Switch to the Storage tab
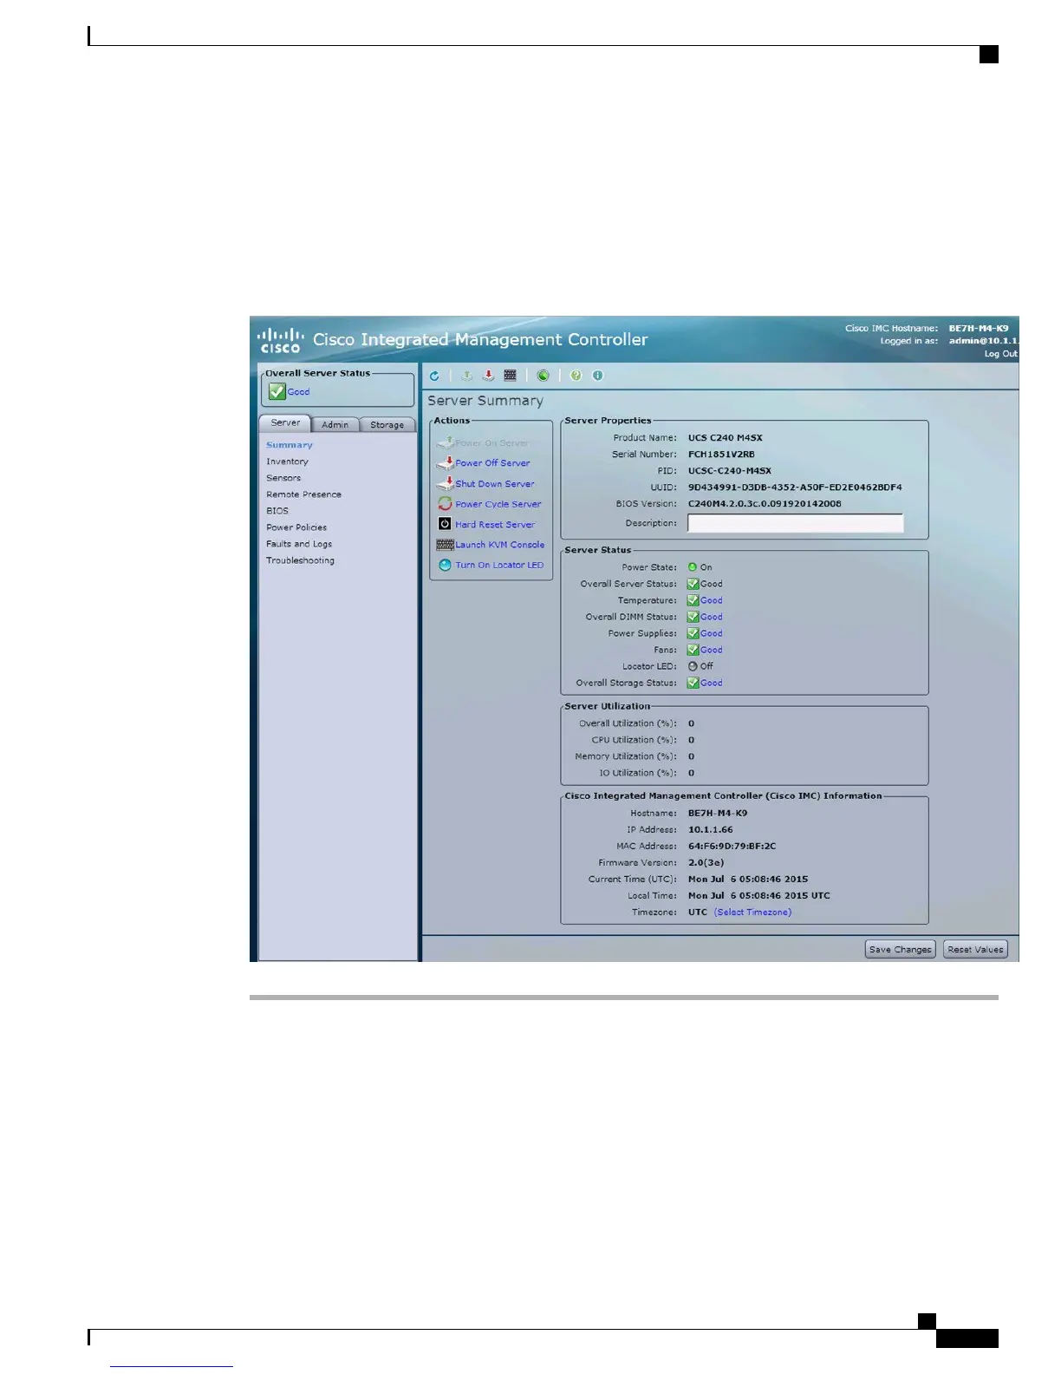This screenshot has width=1061, height=1374. tap(387, 425)
